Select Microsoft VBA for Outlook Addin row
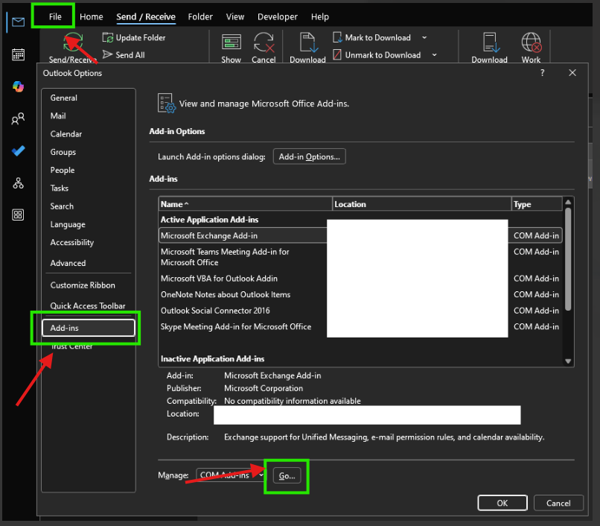The height and width of the screenshot is (526, 600). tap(360, 279)
